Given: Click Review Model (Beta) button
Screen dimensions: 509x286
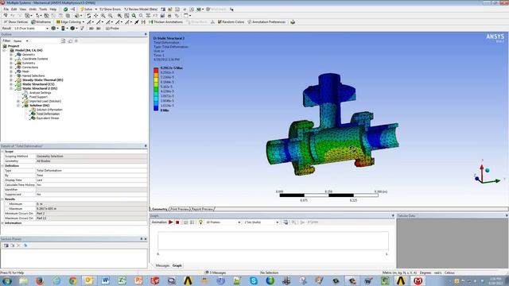Looking at the screenshot, I should [x=141, y=10].
